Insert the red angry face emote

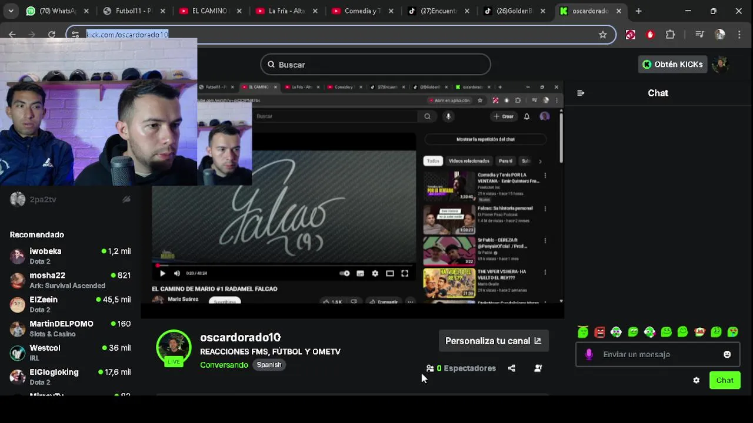pyautogui.click(x=599, y=332)
